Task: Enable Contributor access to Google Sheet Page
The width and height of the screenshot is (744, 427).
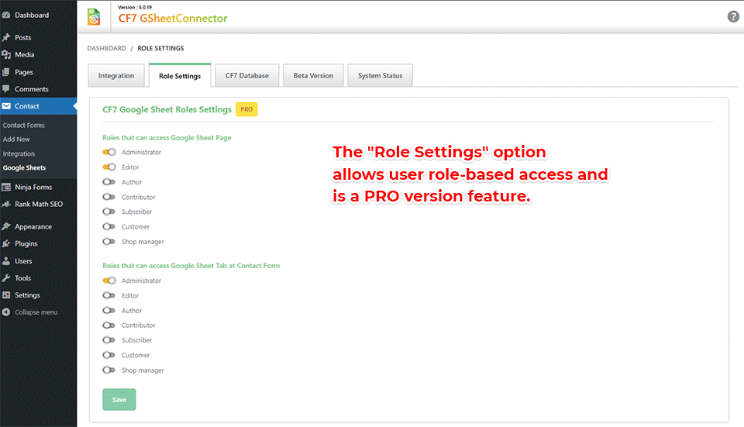Action: (109, 197)
